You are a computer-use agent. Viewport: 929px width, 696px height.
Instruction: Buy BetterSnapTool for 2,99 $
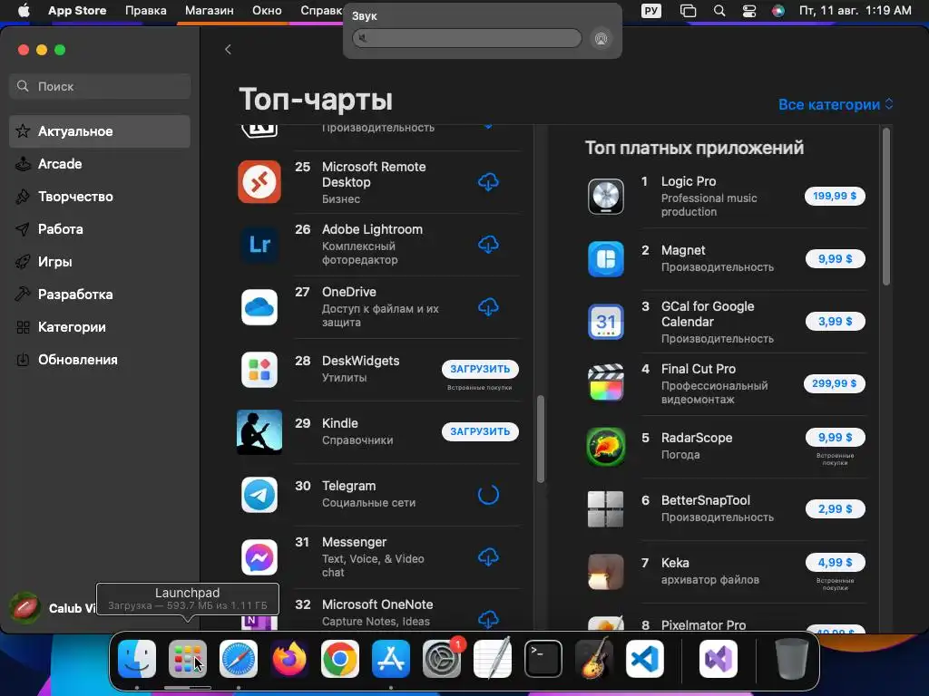coord(835,509)
